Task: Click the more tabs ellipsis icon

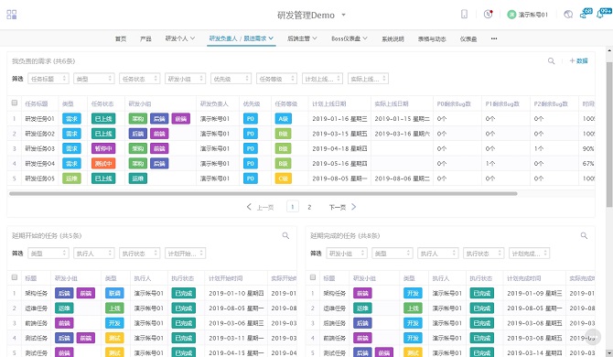Action: click(494, 38)
